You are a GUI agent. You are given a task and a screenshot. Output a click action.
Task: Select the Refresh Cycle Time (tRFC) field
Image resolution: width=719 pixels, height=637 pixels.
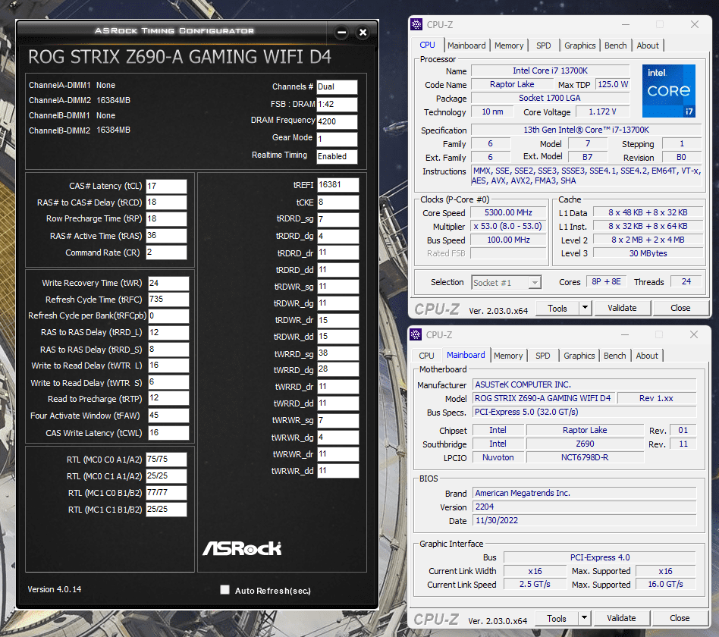pos(168,300)
